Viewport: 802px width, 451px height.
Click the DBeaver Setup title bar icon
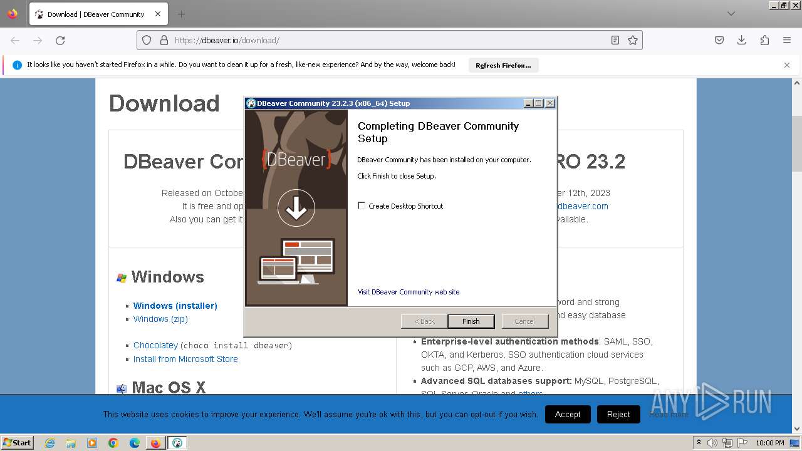pyautogui.click(x=251, y=103)
